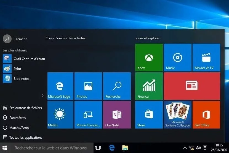The image size is (229, 153).
Task: Open the Photos tile
Action: pos(88,86)
